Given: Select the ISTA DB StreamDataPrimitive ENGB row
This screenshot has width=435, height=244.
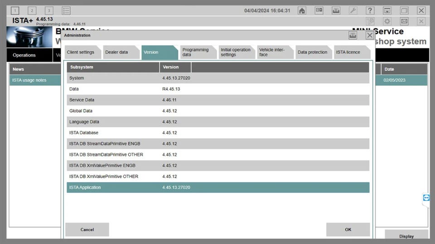Looking at the screenshot, I should pyautogui.click(x=218, y=144).
